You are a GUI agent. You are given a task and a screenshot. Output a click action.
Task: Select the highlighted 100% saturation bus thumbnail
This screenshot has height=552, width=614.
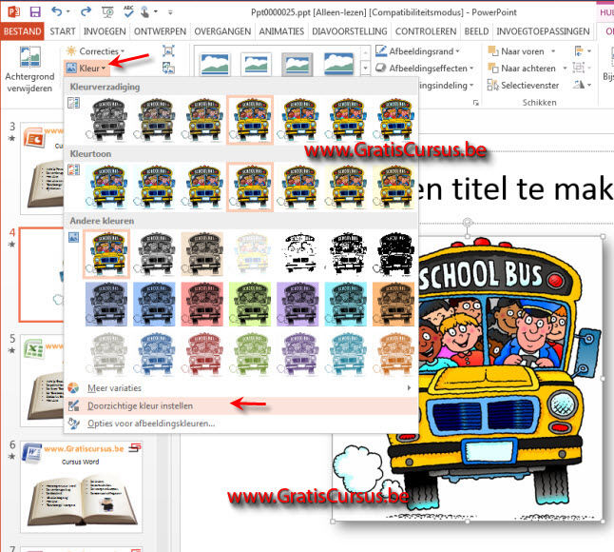point(251,120)
